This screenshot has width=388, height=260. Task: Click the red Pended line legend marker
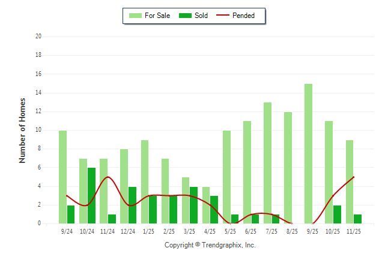tap(223, 16)
